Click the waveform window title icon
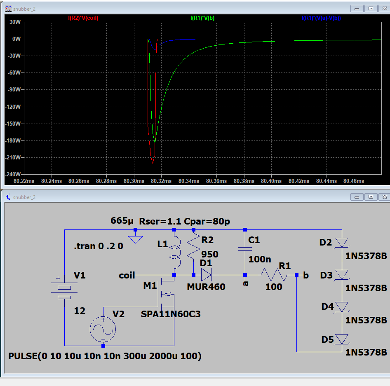The image size is (390, 386). click(x=8, y=9)
